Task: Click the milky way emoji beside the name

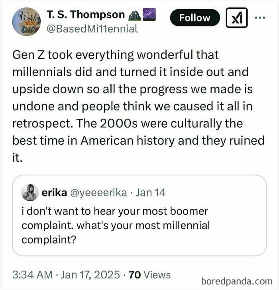Action: [149, 14]
